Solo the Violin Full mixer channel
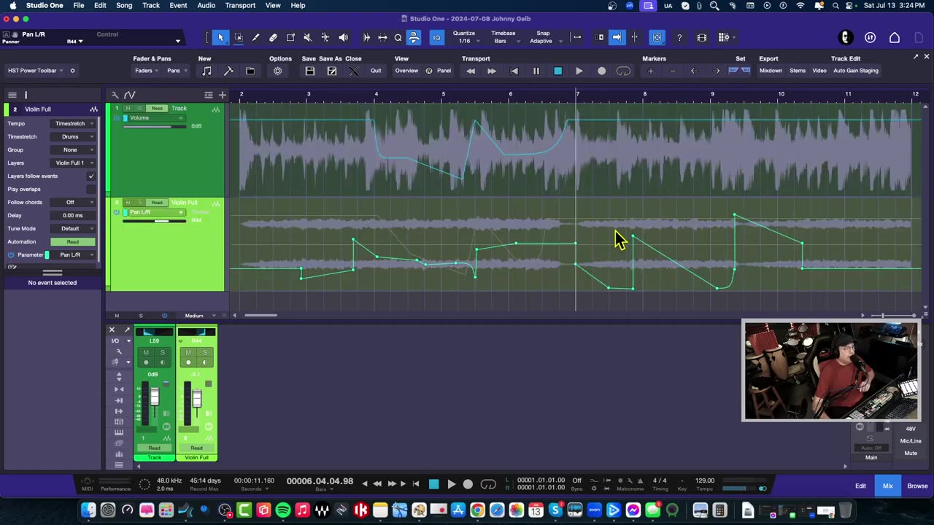The image size is (934, 525). [x=205, y=352]
